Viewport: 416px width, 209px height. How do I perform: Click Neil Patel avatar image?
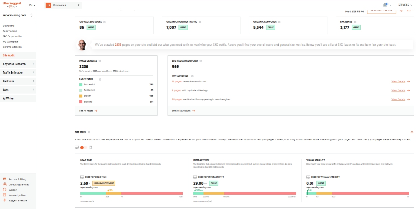point(82,45)
